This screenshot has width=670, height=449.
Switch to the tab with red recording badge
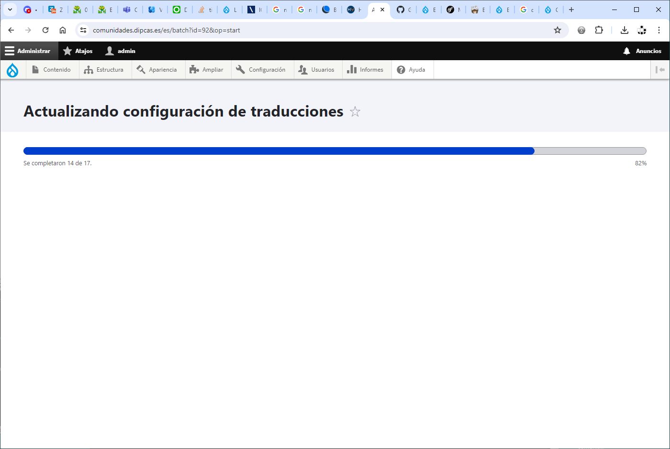pyautogui.click(x=31, y=10)
